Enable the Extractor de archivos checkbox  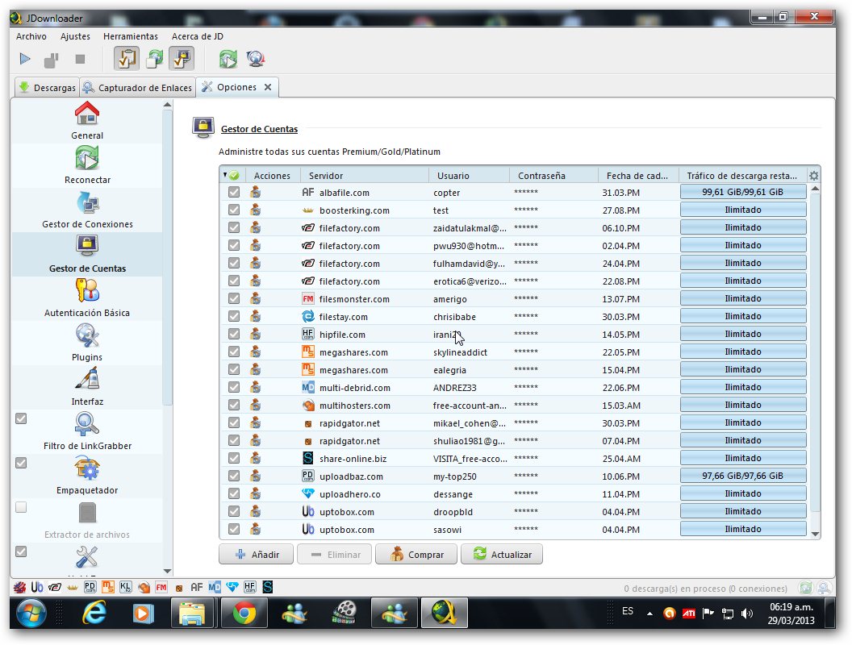click(x=21, y=508)
